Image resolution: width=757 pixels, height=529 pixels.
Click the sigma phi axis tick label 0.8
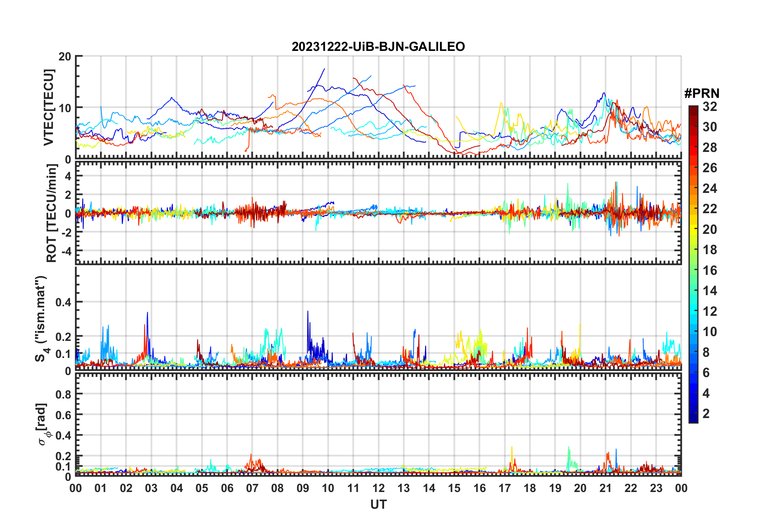64,394
